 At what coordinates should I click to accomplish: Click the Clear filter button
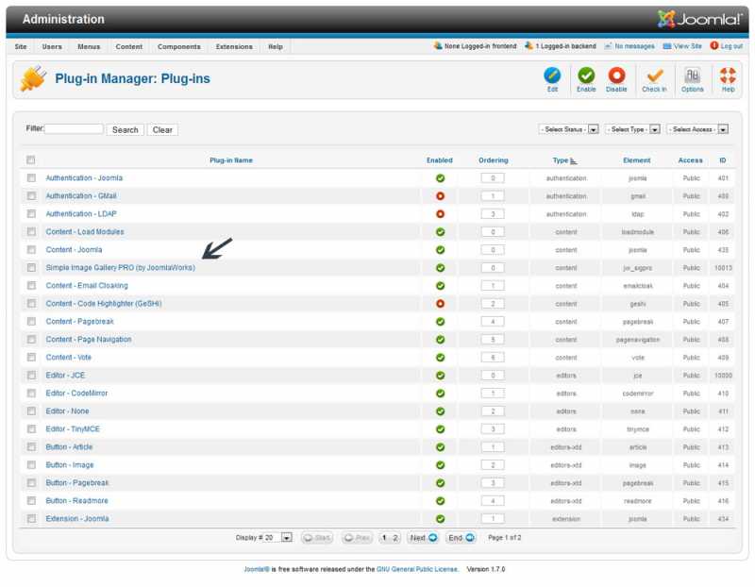162,130
